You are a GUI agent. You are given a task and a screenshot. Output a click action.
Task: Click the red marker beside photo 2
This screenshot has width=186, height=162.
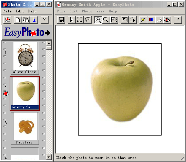coord(6,94)
